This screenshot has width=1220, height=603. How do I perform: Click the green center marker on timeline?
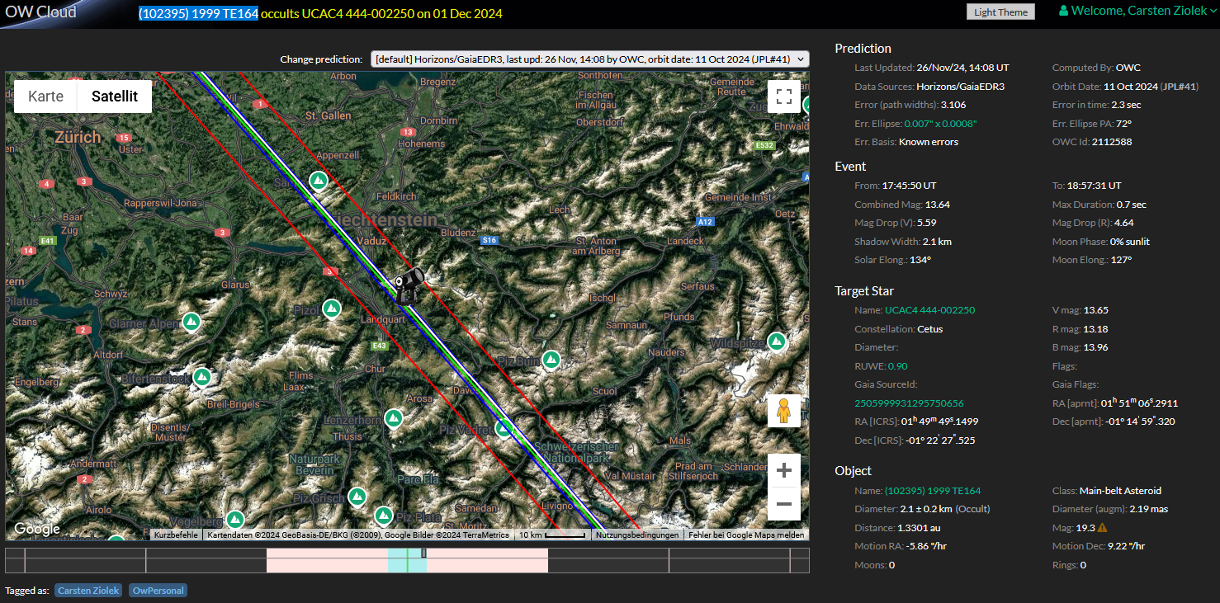click(x=408, y=560)
